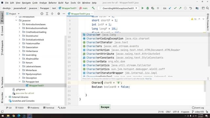Click UTF-8 encoding in status bar
Viewport: 210px width, 118px height.
pyautogui.click(x=176, y=112)
